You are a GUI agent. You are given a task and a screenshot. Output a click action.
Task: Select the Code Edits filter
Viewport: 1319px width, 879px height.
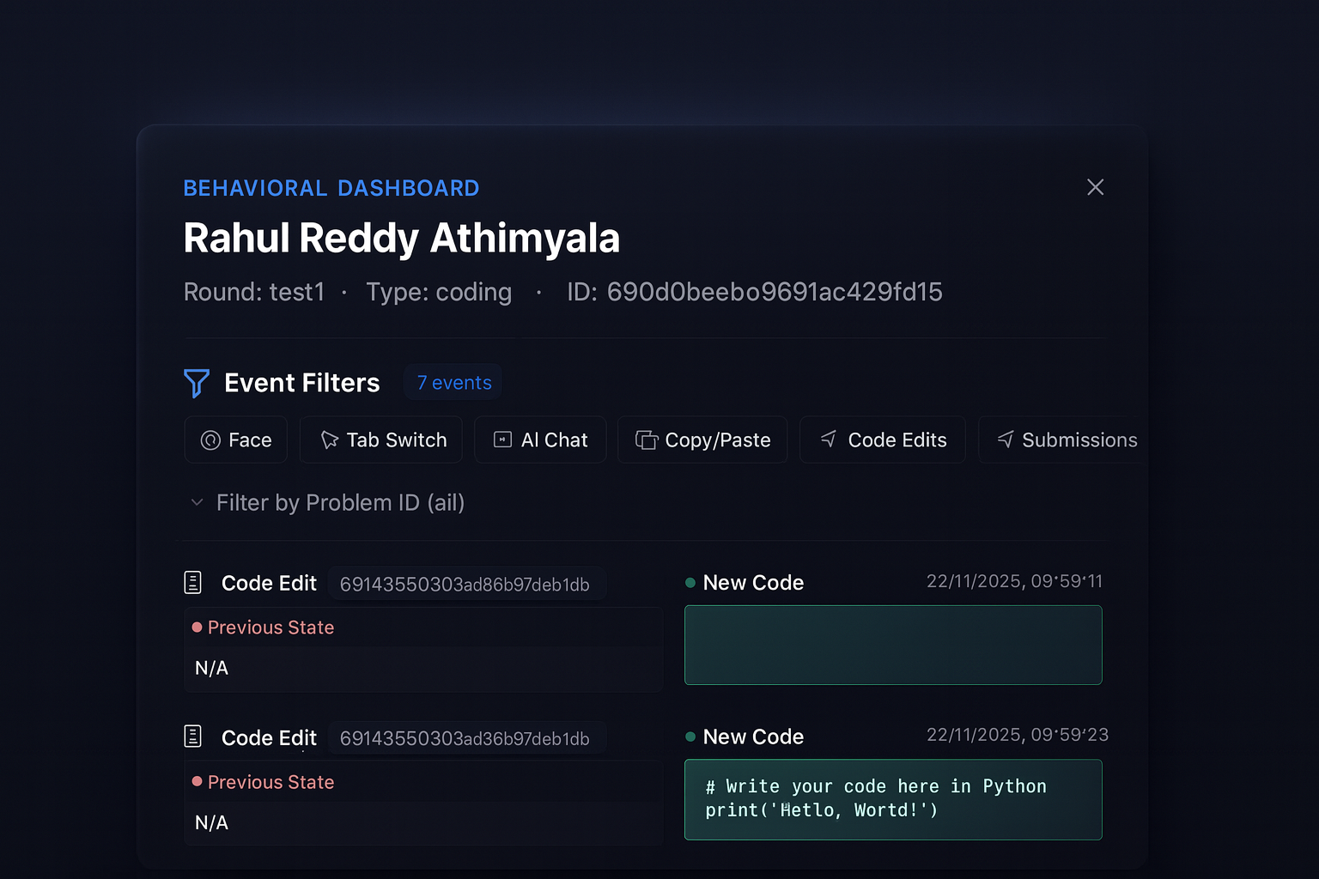click(x=883, y=440)
